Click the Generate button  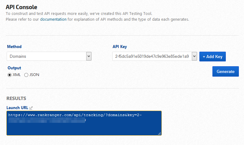[225, 71]
